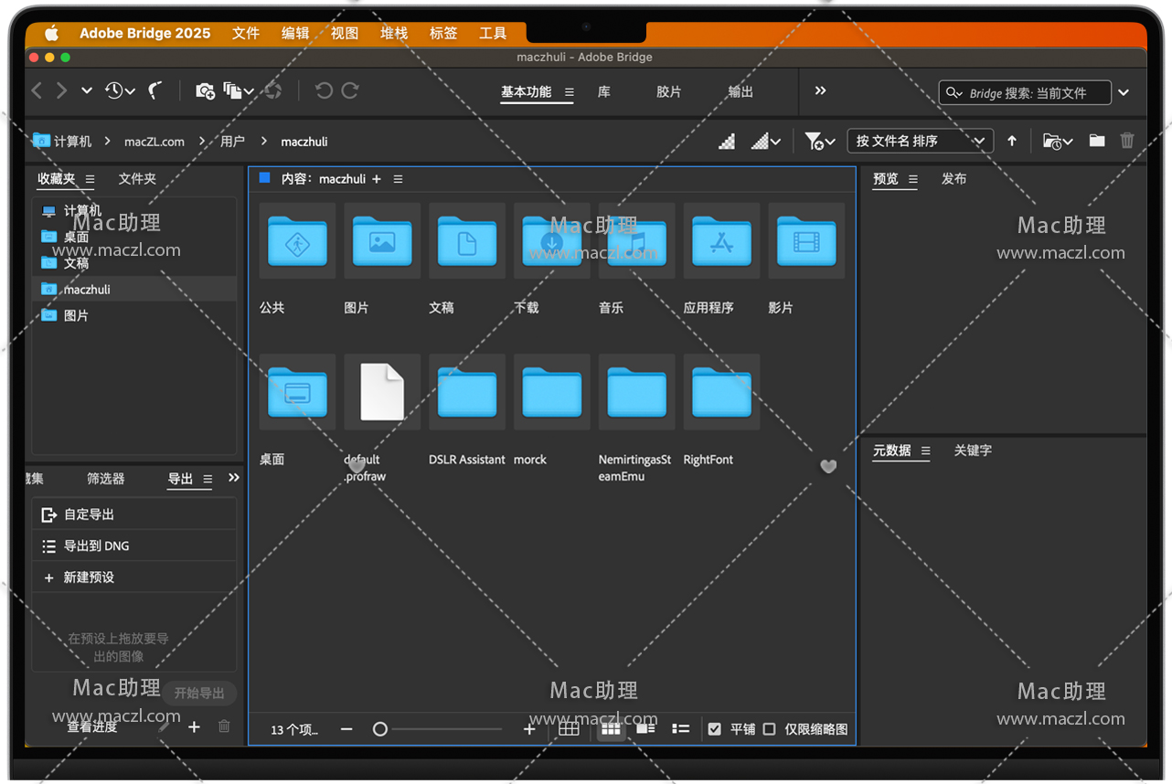
Task: Uncheck the 平铺 checkbox
Action: (x=715, y=729)
